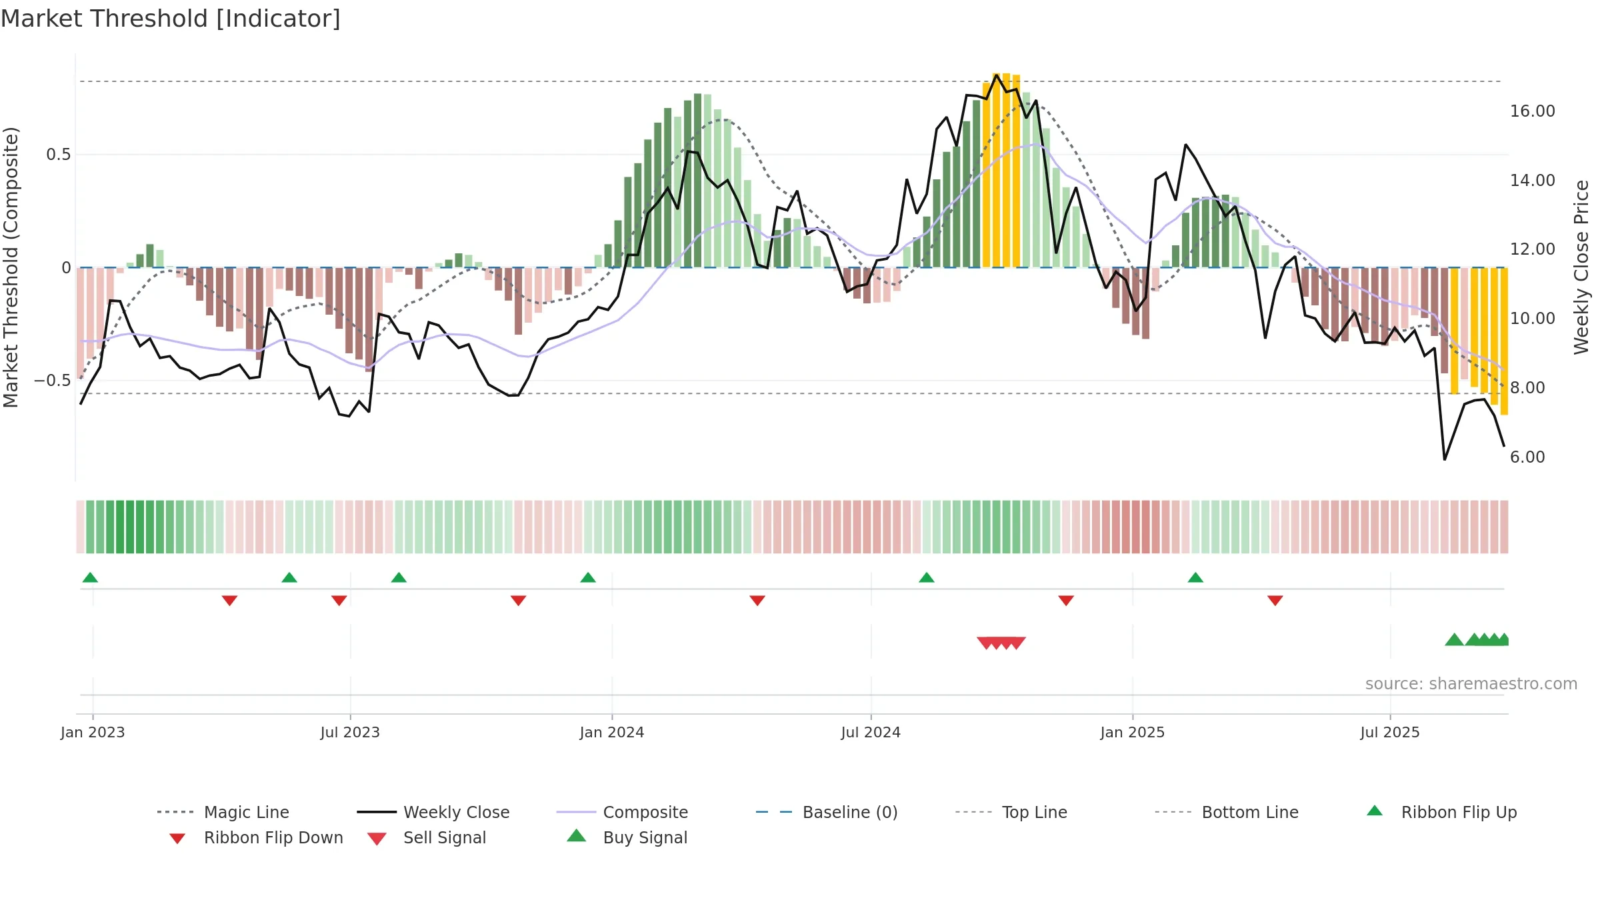
Task: Click the source: sharemaestro.com text
Action: pos(1471,684)
